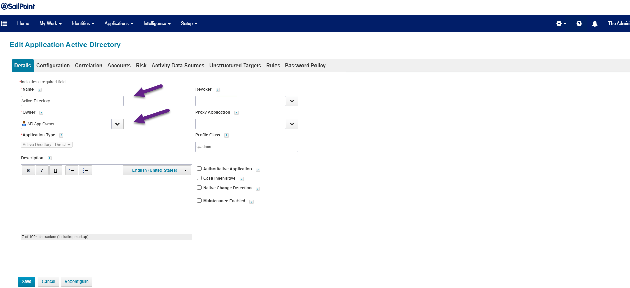Insert numbered list in Description editor
The height and width of the screenshot is (288, 630).
click(x=72, y=170)
